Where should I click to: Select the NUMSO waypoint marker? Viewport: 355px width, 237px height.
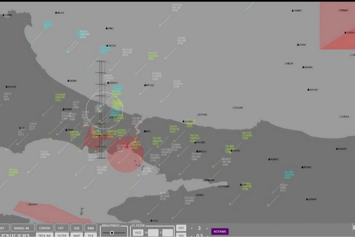click(x=269, y=159)
